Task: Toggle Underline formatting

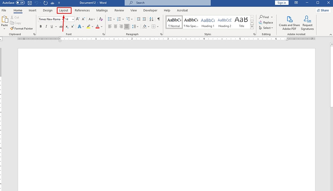Action: point(52,27)
